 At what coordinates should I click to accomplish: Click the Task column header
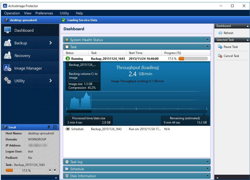pyautogui.click(x=107, y=53)
